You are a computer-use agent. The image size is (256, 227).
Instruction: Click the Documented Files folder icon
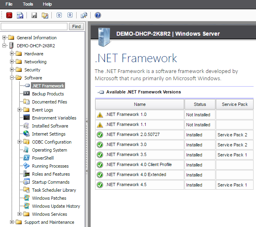coord(26,101)
